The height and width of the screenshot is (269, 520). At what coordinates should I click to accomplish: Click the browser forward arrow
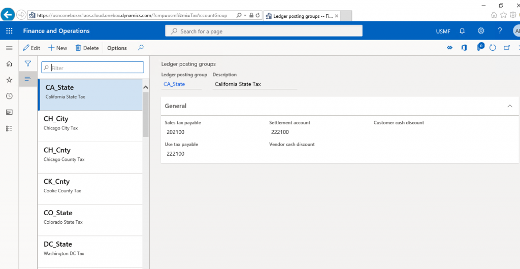21,15
